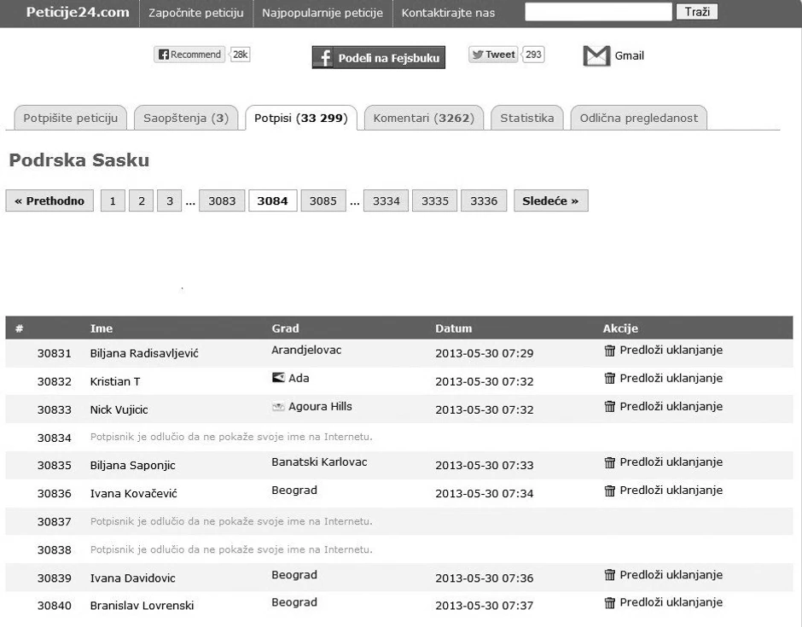802x627 pixels.
Task: Click the Traži search button
Action: coord(697,12)
